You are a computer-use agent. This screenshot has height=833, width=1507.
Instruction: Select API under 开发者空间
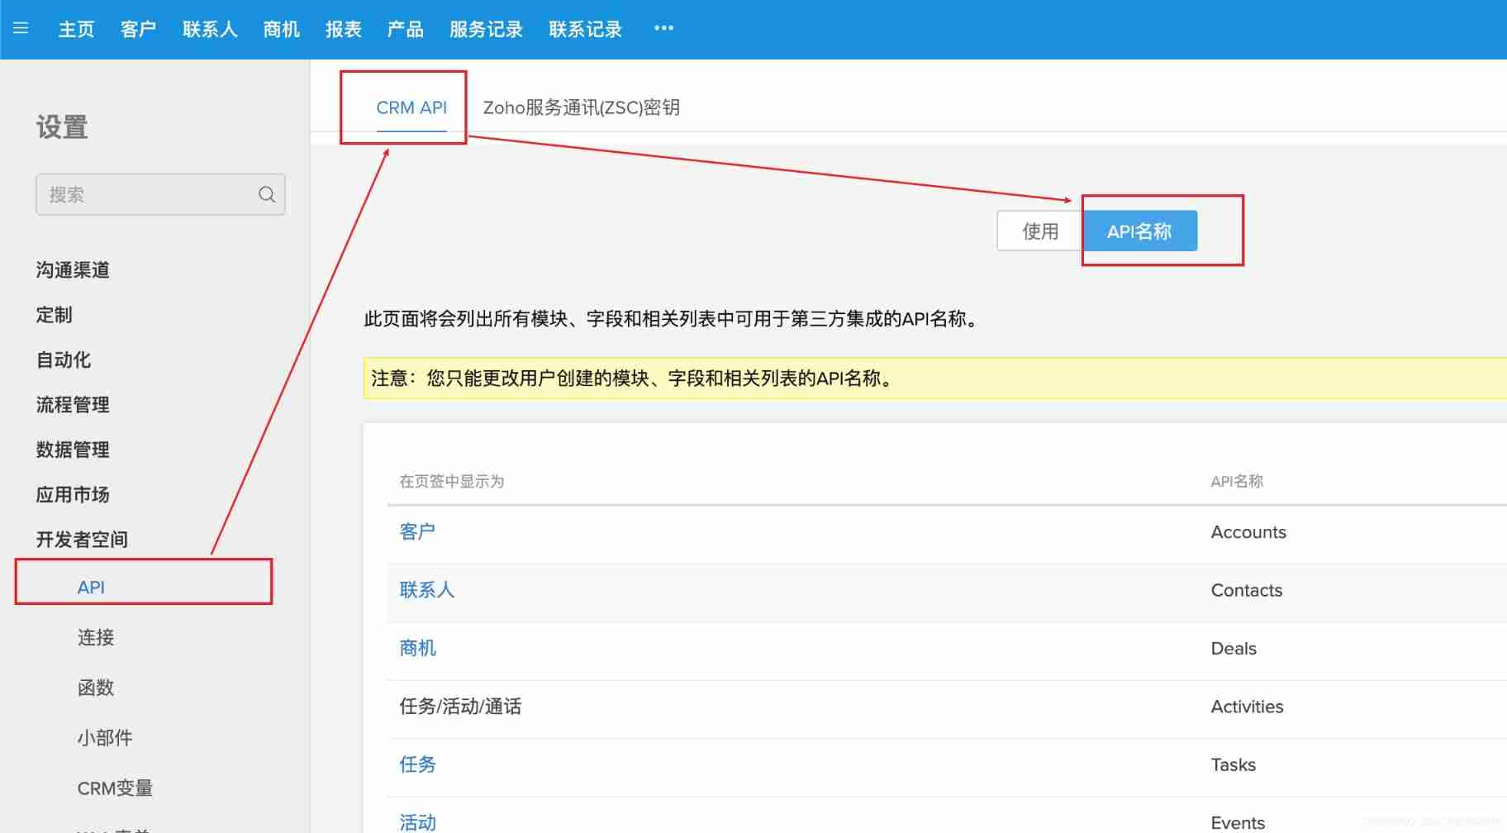click(x=91, y=587)
